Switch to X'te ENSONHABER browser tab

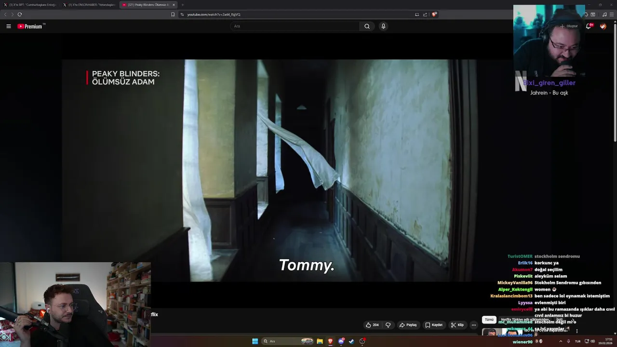[x=89, y=5]
